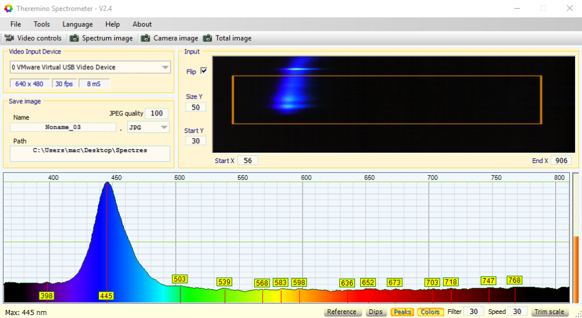The image size is (582, 318).
Task: Toggle the Colors button
Action: (x=430, y=312)
